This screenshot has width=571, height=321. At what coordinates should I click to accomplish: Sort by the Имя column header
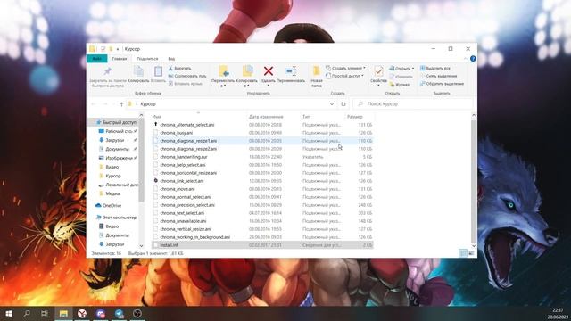tap(157, 117)
